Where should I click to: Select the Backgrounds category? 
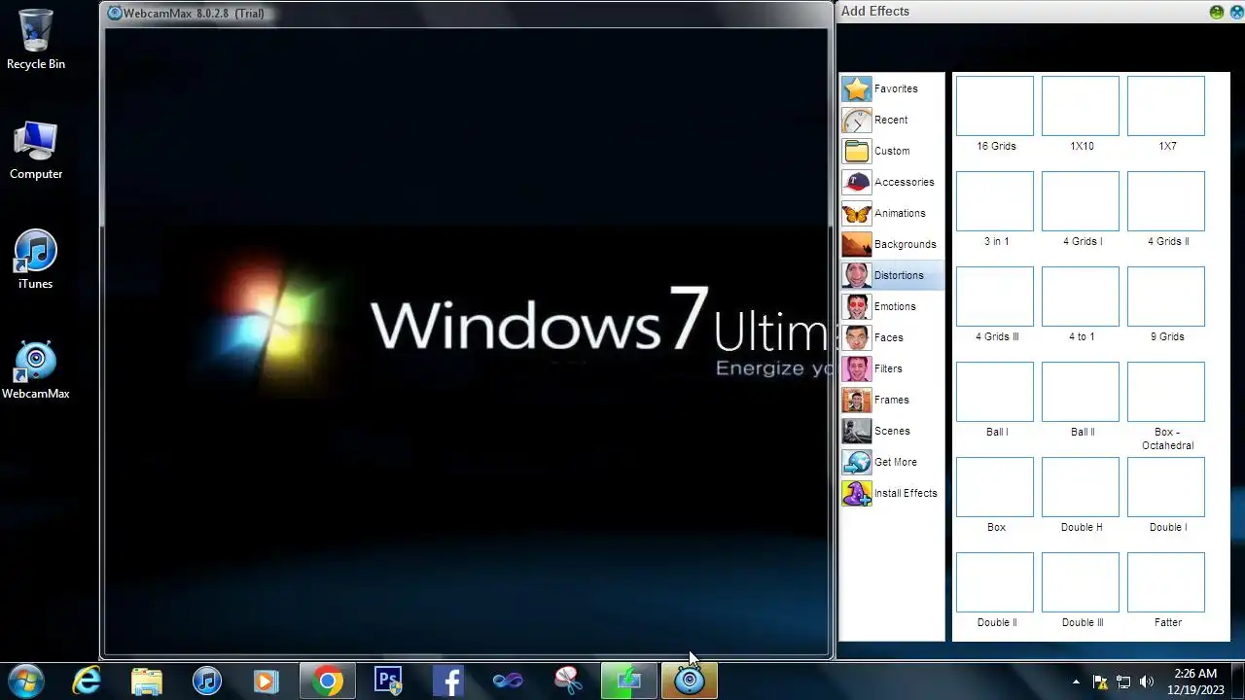pyautogui.click(x=892, y=244)
